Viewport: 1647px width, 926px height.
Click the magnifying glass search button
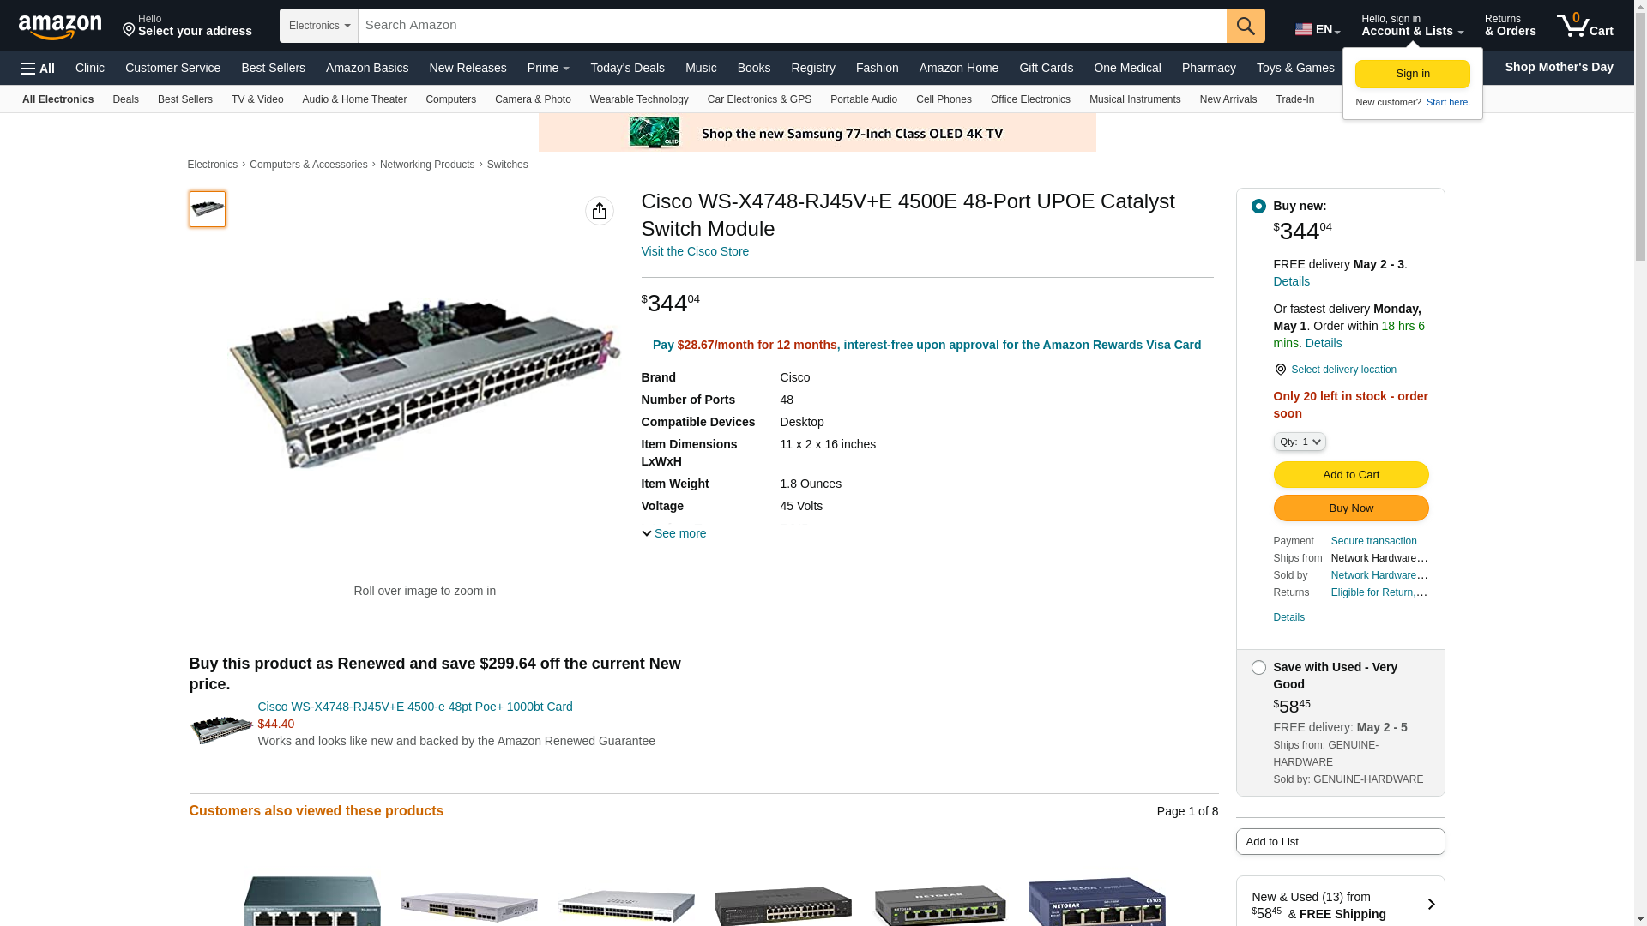coord(1245,26)
